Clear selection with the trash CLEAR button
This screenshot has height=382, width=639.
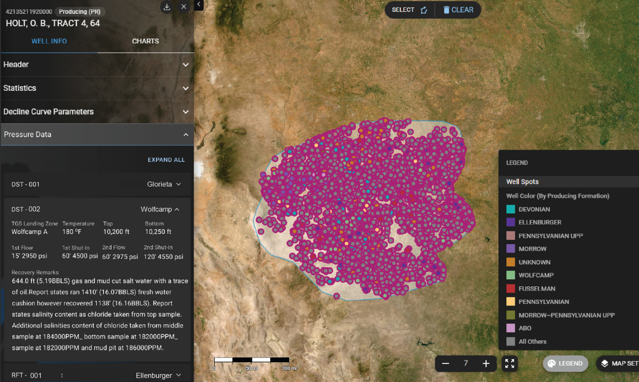(458, 10)
